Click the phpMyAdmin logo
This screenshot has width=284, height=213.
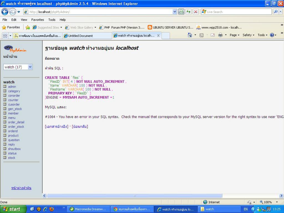(15, 49)
